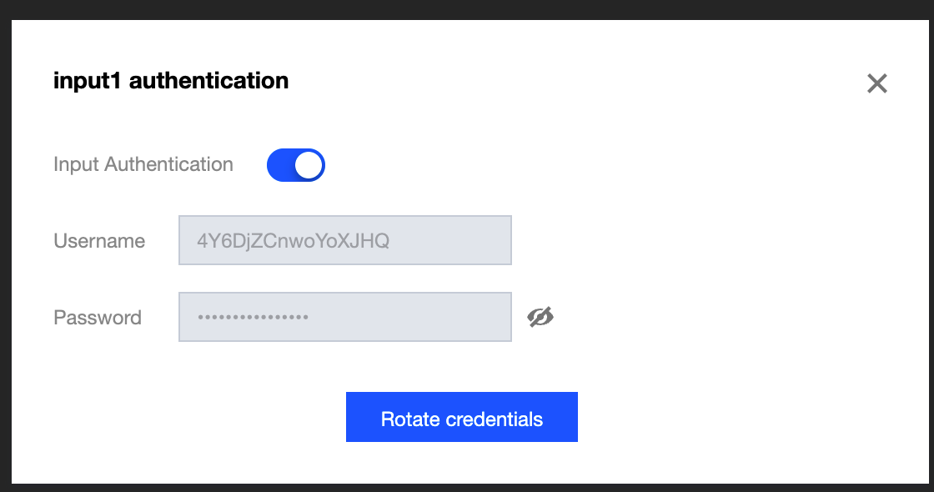Image resolution: width=934 pixels, height=492 pixels.
Task: Click the Rotate credentials button
Action: (x=461, y=417)
